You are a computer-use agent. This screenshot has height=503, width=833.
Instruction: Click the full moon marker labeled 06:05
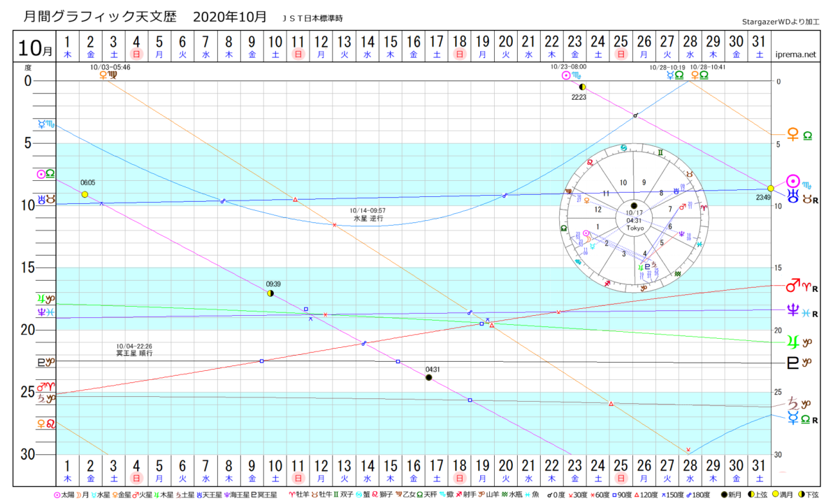click(x=85, y=194)
